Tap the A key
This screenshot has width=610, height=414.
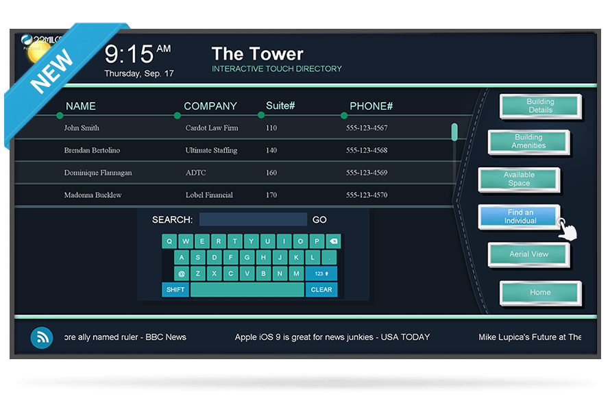coord(182,258)
